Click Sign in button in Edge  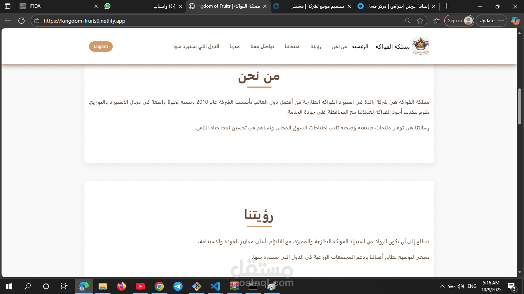(x=459, y=21)
